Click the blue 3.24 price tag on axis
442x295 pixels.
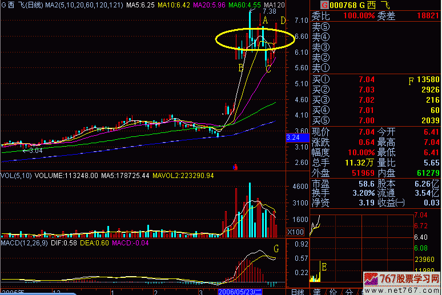click(x=294, y=138)
